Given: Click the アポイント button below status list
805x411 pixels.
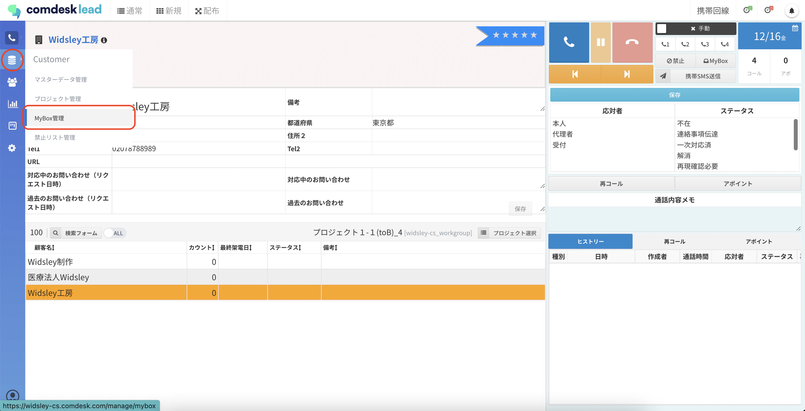Looking at the screenshot, I should pyautogui.click(x=738, y=183).
